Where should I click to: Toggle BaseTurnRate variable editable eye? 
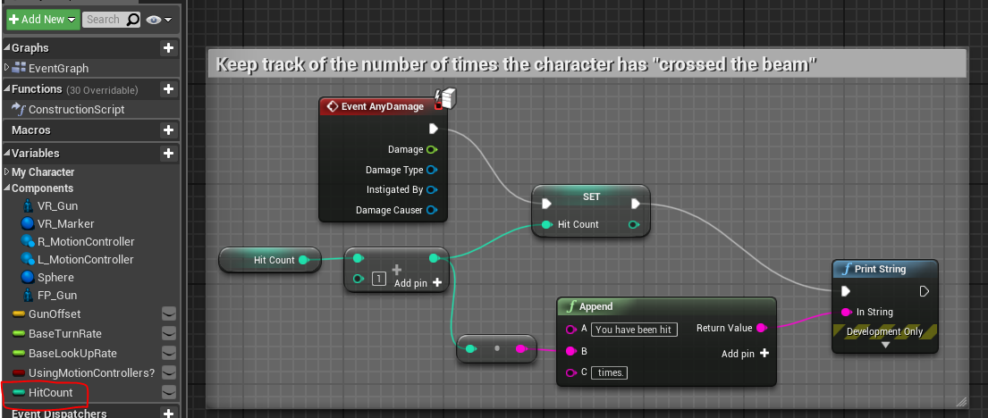pos(167,333)
